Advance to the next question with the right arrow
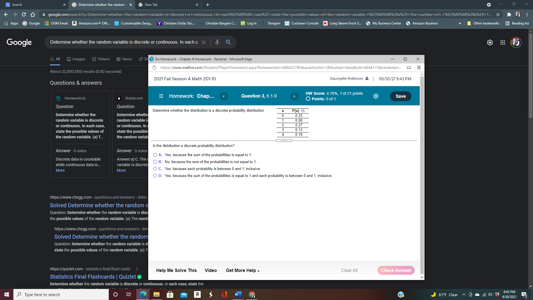 click(x=295, y=96)
